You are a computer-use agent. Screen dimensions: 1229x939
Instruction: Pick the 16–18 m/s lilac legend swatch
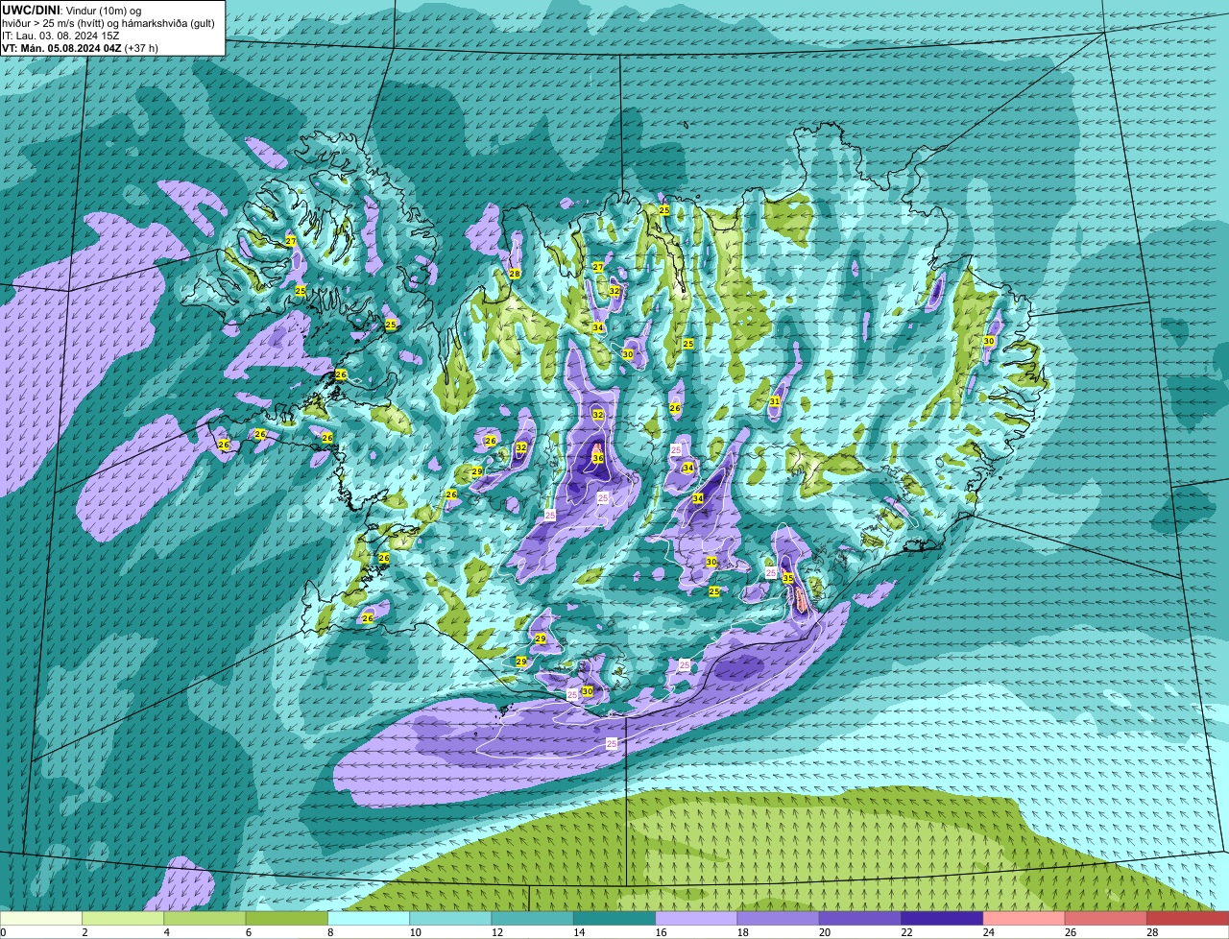click(696, 919)
